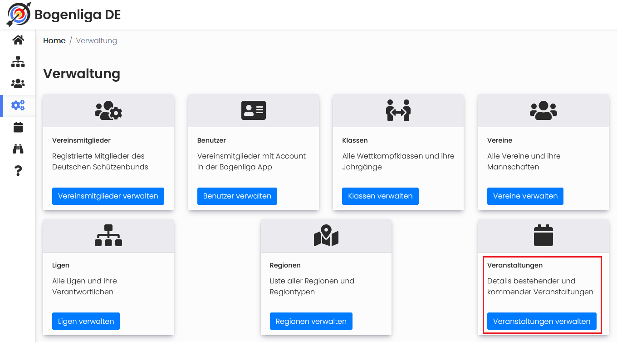This screenshot has height=342, width=617.
Task: Open the calendar icon in sidebar
Action: [x=18, y=127]
